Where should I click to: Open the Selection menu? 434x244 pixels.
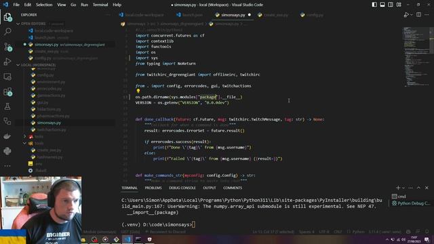(x=44, y=5)
